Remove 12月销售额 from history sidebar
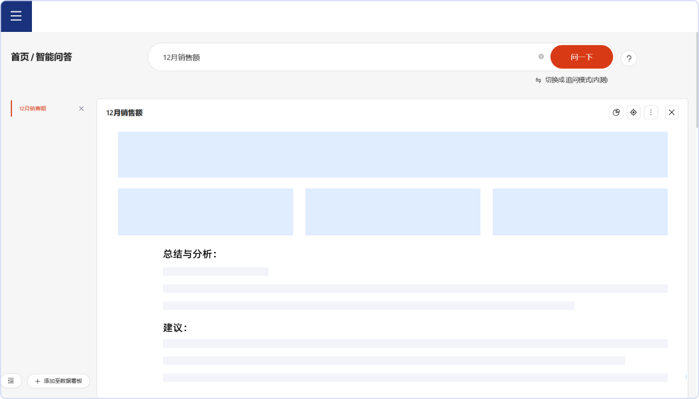Viewport: 699px width, 399px height. tap(81, 108)
